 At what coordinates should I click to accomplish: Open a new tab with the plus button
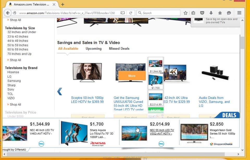(63, 4)
